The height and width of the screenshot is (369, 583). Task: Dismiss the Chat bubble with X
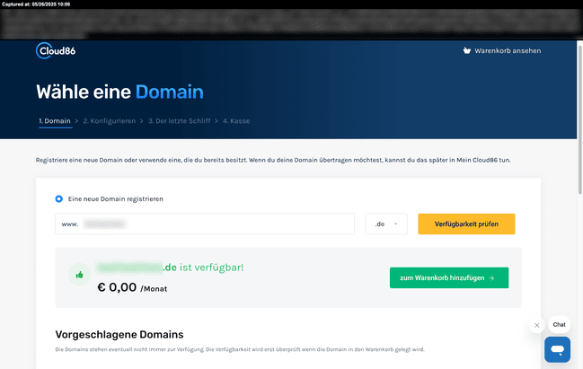tap(537, 325)
